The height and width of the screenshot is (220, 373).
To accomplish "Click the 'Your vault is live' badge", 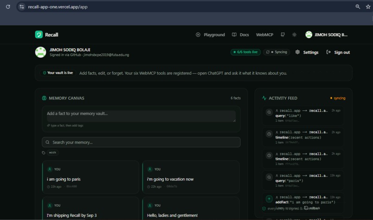I will 58,73.
